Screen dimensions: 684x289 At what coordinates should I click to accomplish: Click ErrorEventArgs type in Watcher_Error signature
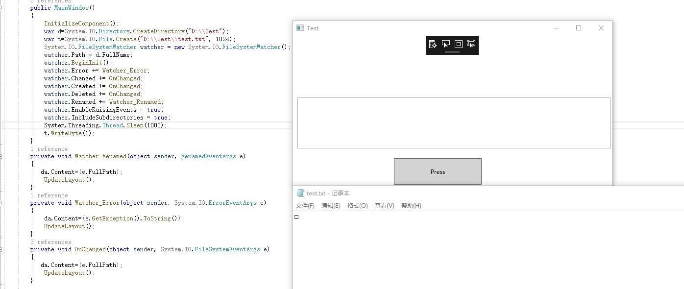pos(232,203)
